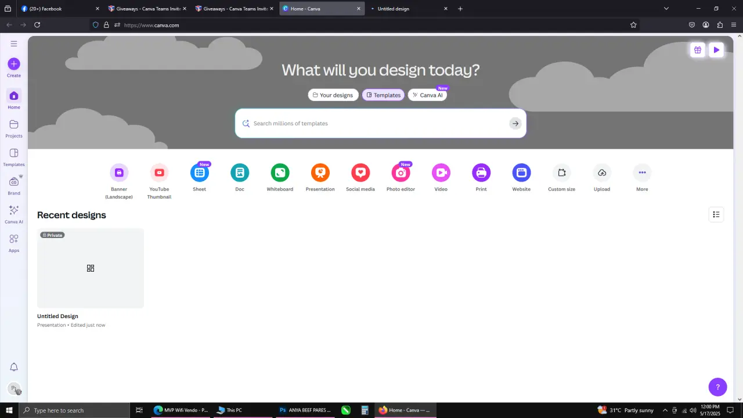Click the Search millions of templates field
The height and width of the screenshot is (418, 743).
click(380, 123)
